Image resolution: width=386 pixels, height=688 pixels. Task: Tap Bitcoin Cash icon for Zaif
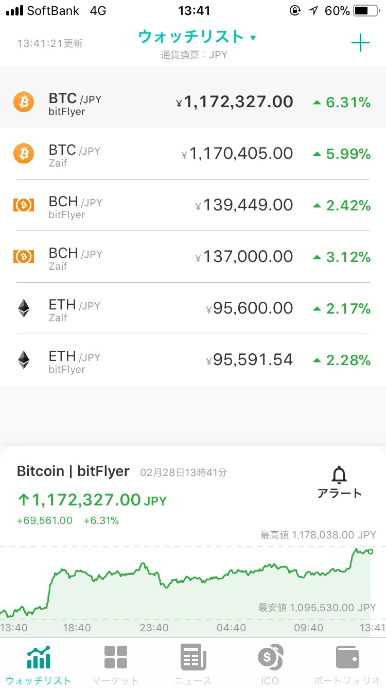pyautogui.click(x=24, y=257)
